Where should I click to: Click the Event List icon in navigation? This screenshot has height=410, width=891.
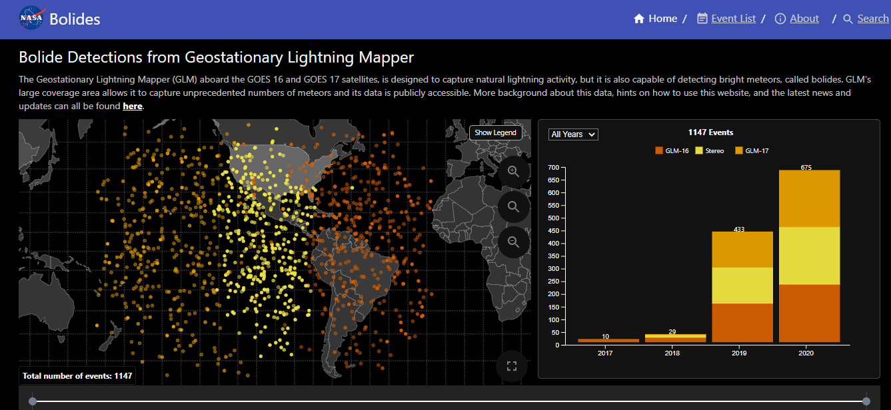pos(702,19)
